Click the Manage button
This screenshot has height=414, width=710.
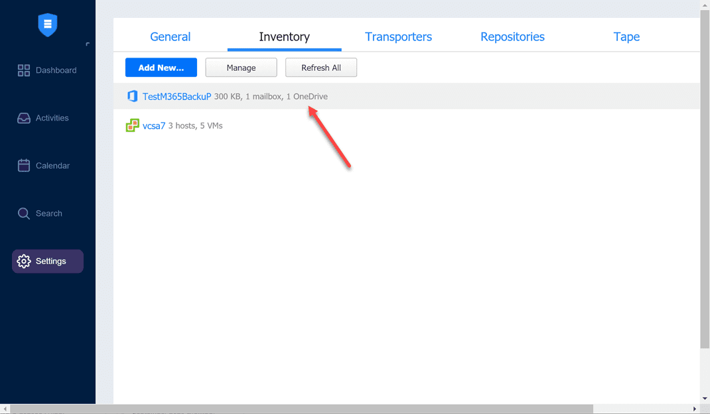(x=241, y=67)
